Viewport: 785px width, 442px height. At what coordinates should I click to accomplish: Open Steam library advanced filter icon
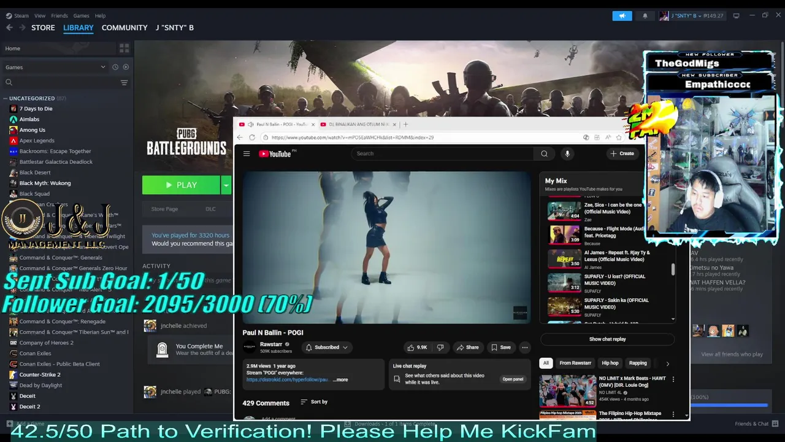[124, 82]
